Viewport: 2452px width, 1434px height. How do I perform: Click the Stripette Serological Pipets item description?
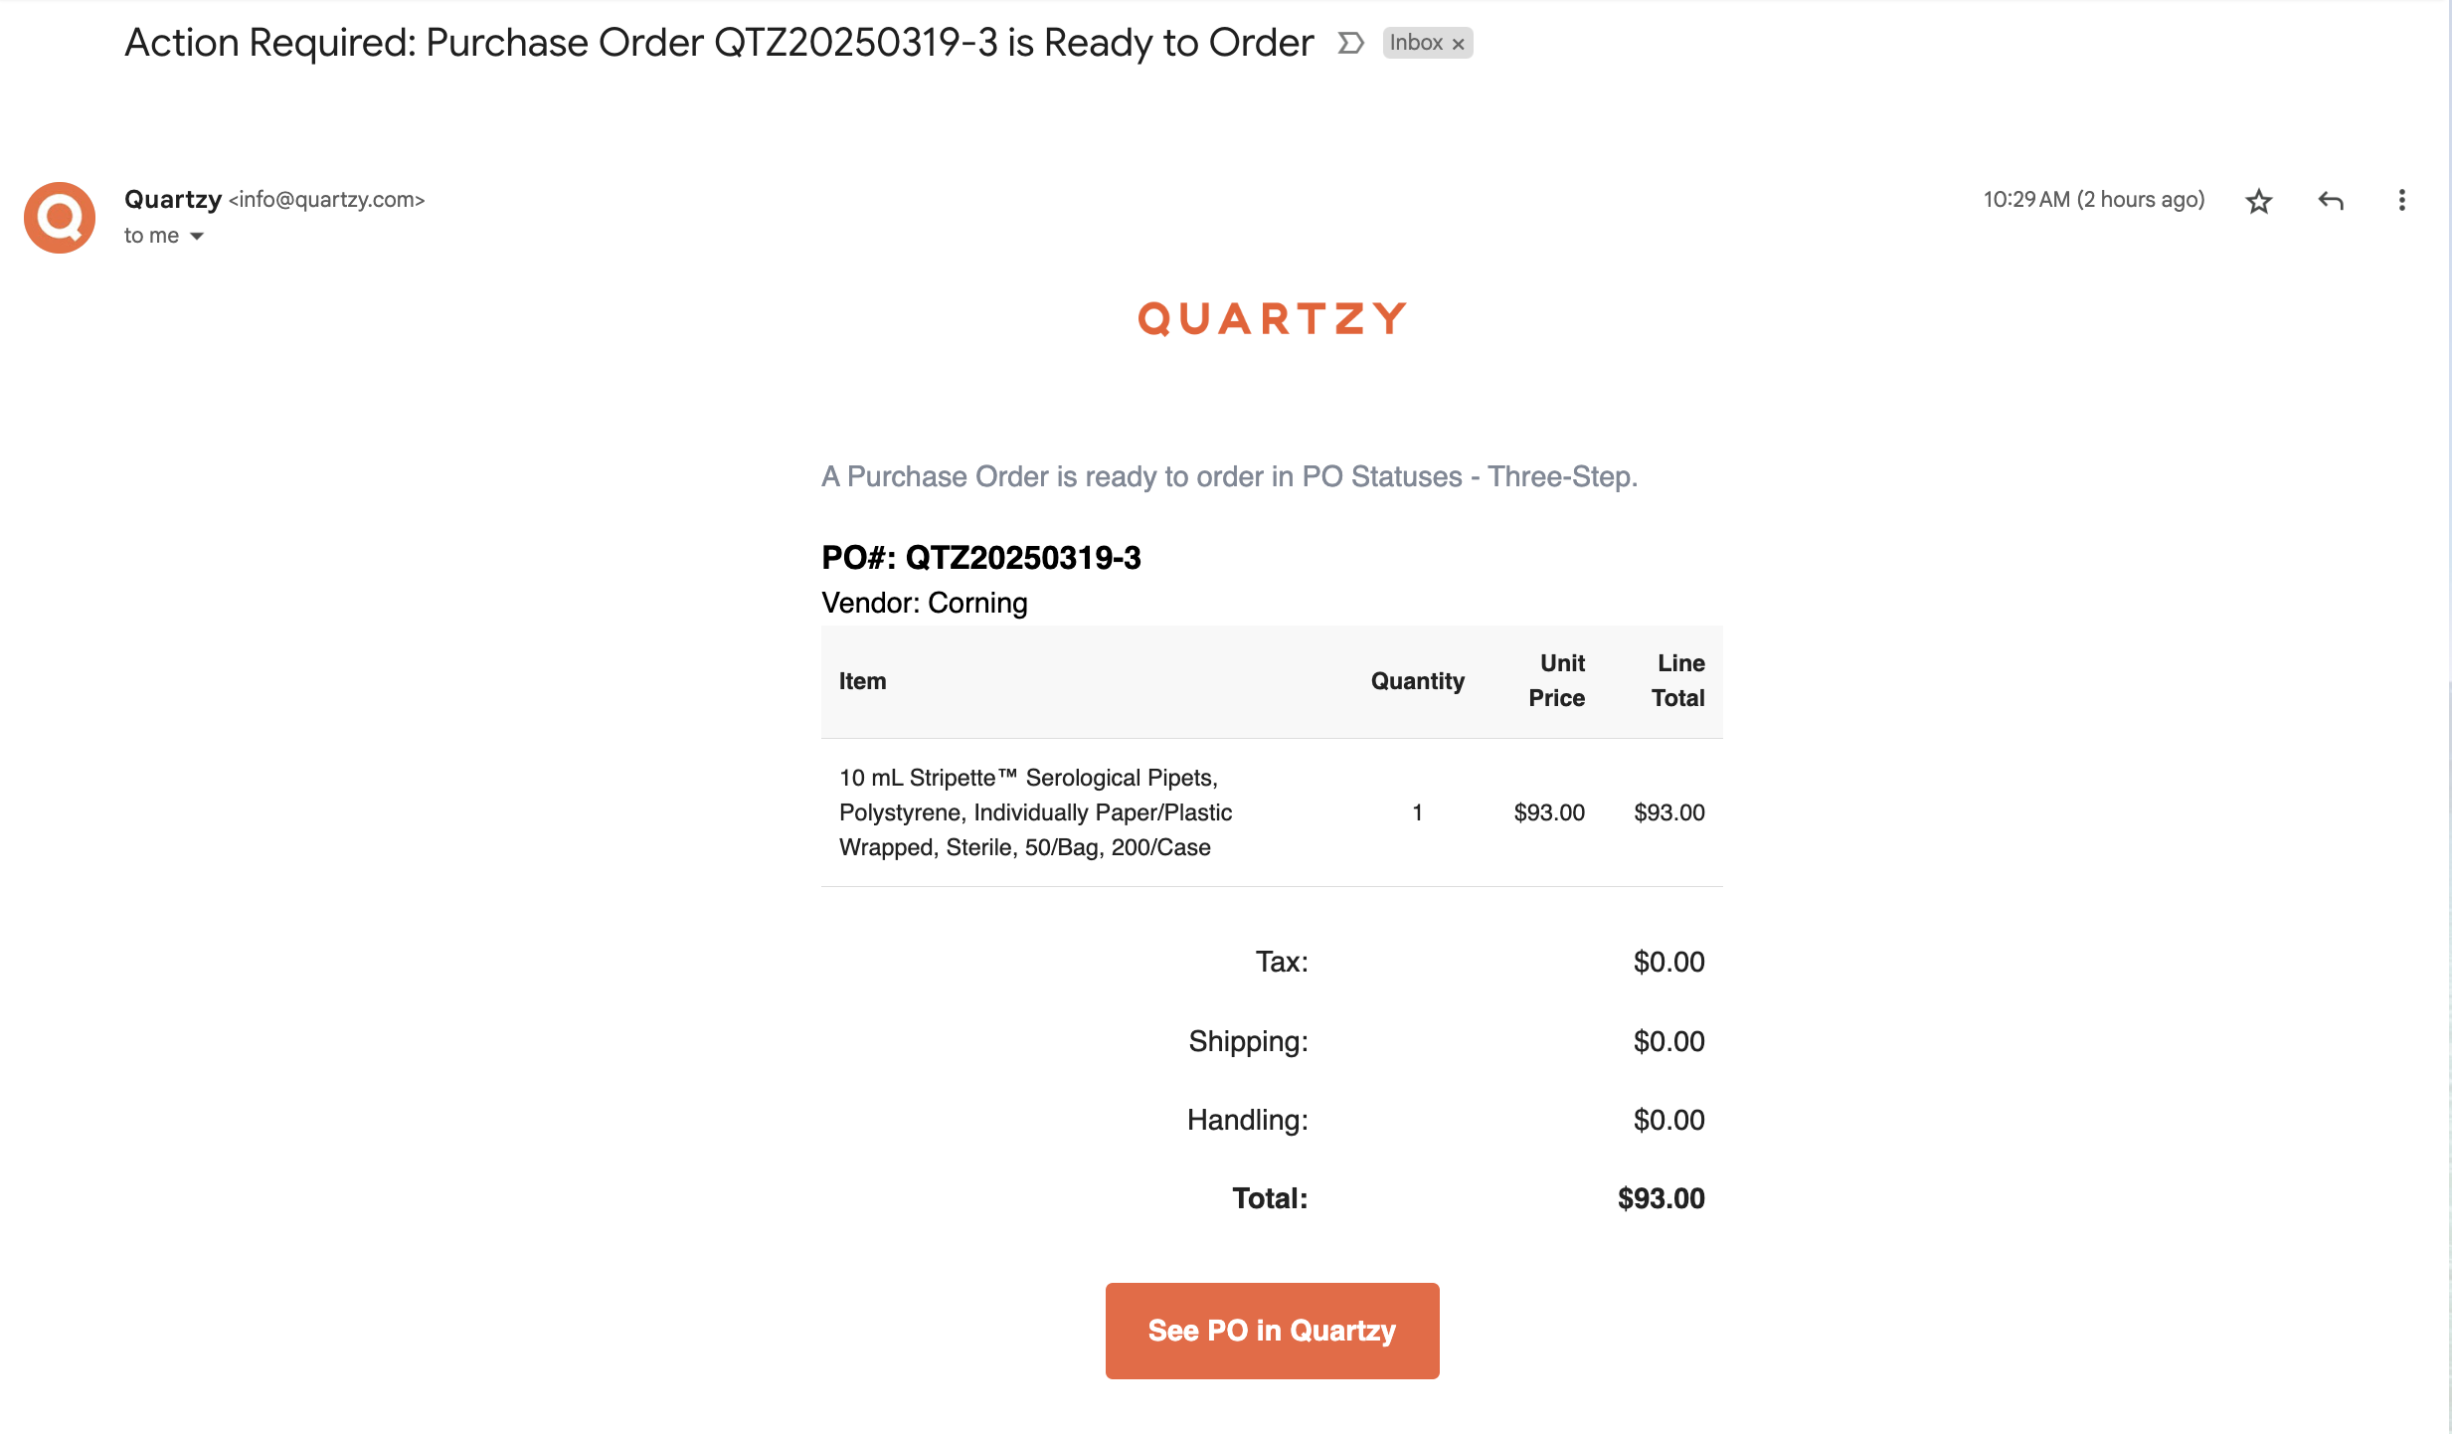1035,812
